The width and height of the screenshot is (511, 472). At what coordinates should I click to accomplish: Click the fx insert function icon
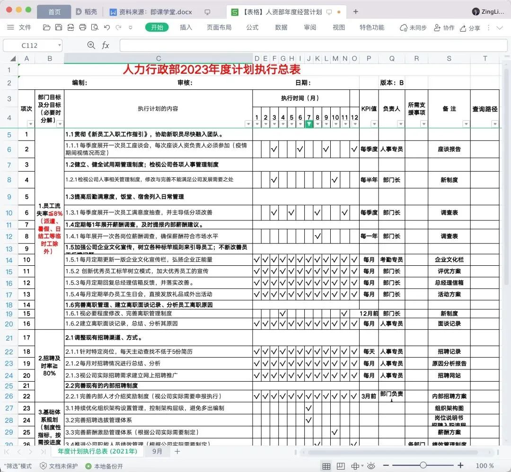coord(105,45)
